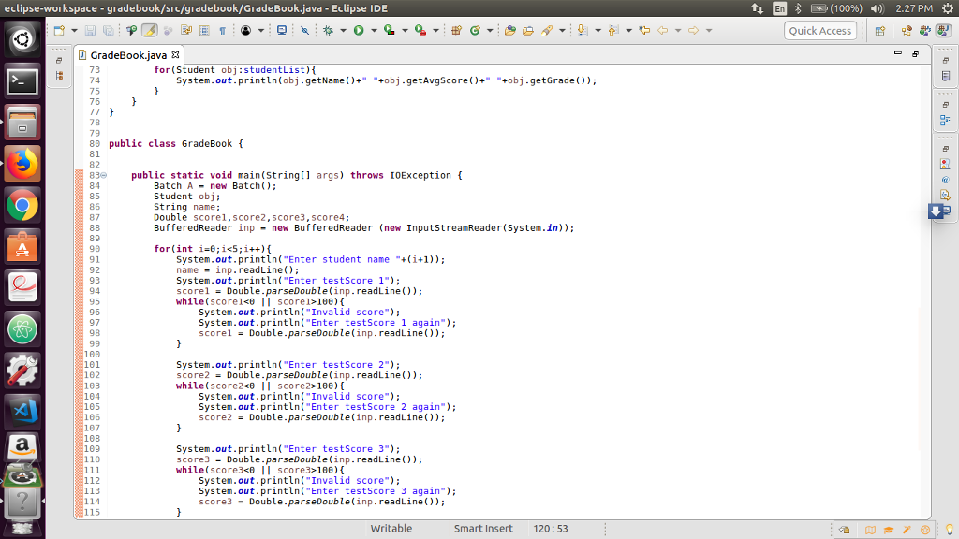959x539 pixels.
Task: Click the tip of the day lightbulb
Action: click(950, 530)
